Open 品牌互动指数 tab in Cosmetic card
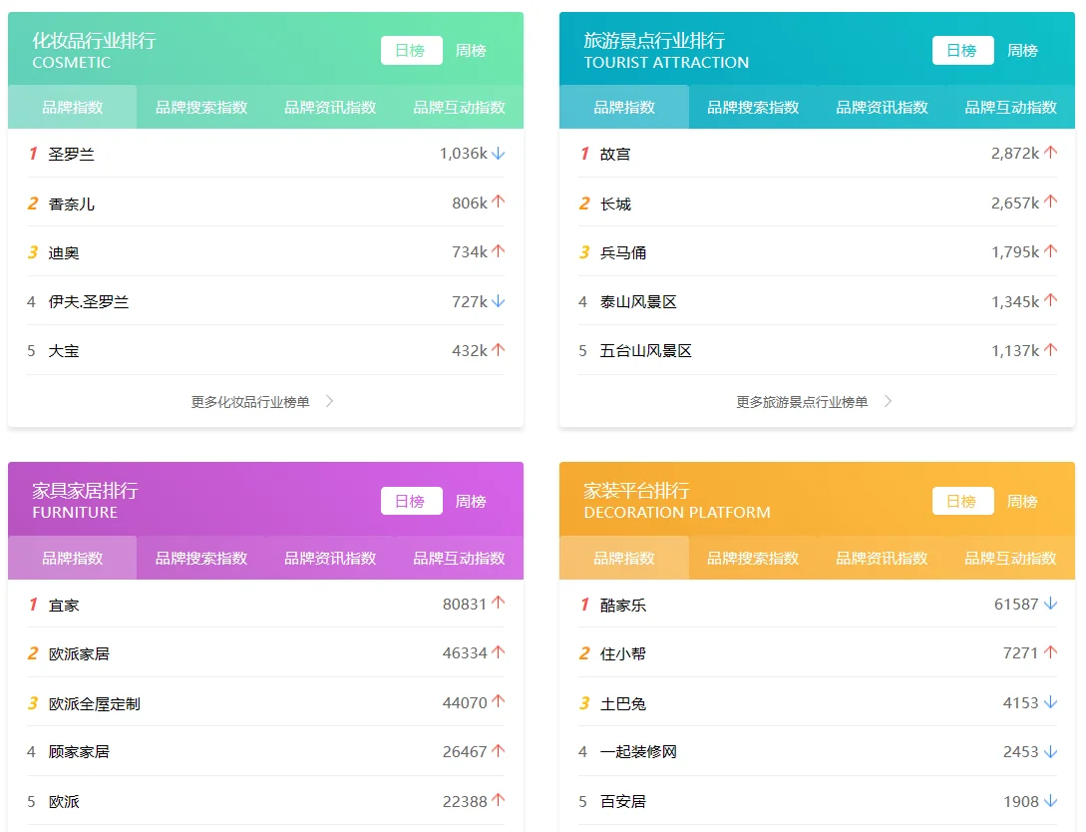Screen dimensions: 1086x832 coord(459,108)
